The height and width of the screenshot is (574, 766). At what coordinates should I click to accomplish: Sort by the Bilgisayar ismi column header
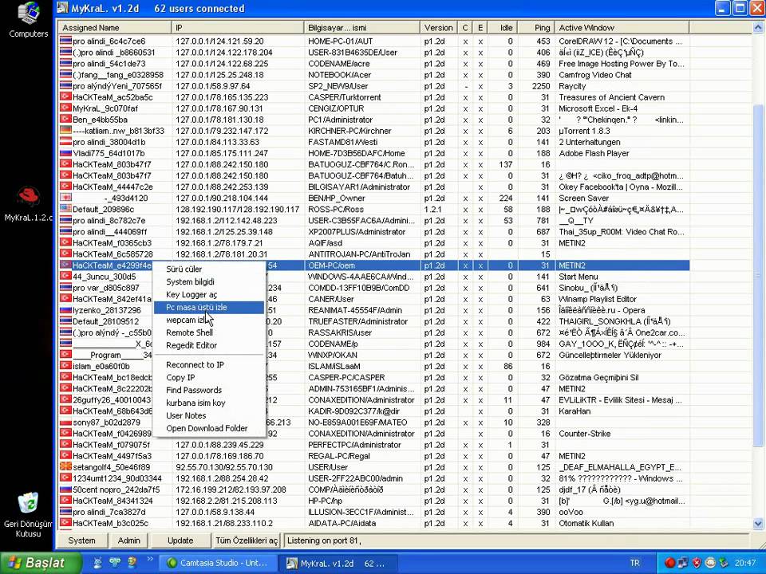click(x=362, y=28)
